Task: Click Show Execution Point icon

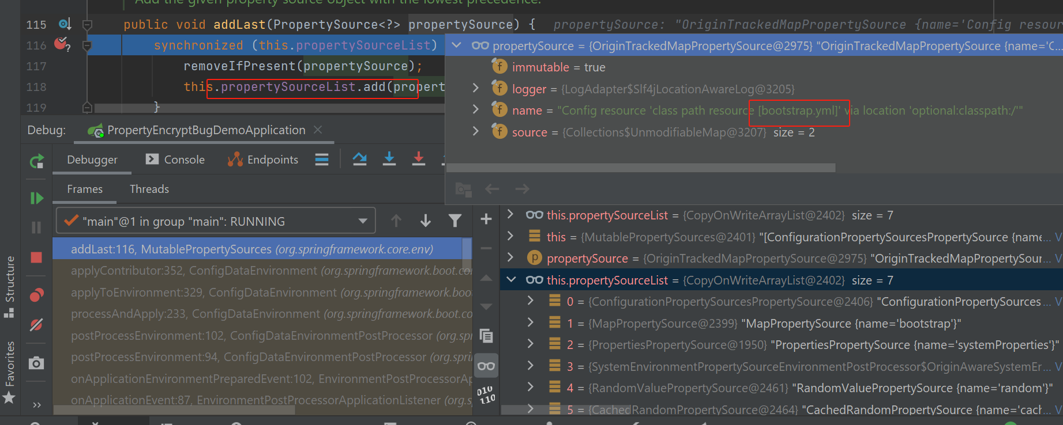Action: [x=322, y=160]
